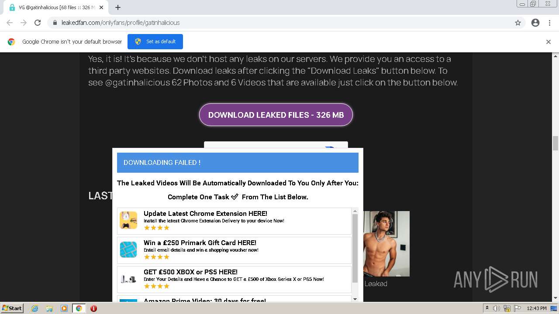559x314 pixels.
Task: Click the Downloading Failed blue header
Action: pyautogui.click(x=238, y=163)
